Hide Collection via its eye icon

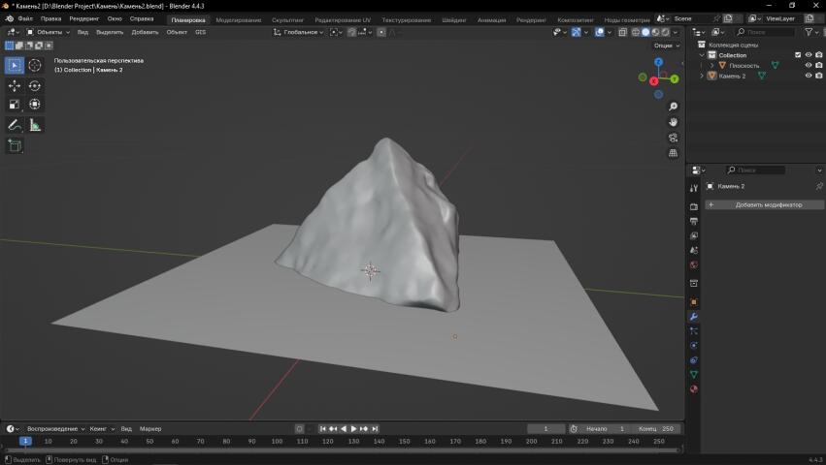click(809, 54)
